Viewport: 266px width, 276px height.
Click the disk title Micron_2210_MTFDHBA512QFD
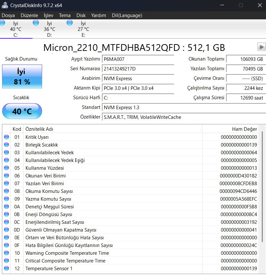point(112,48)
